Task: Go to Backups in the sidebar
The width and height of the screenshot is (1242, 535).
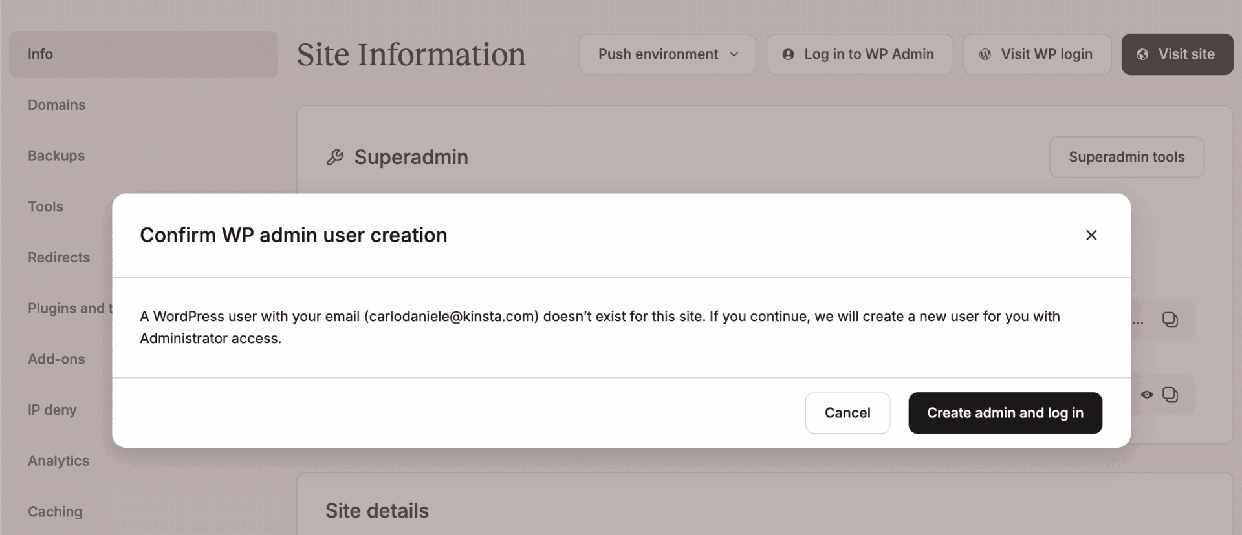Action: coord(56,156)
